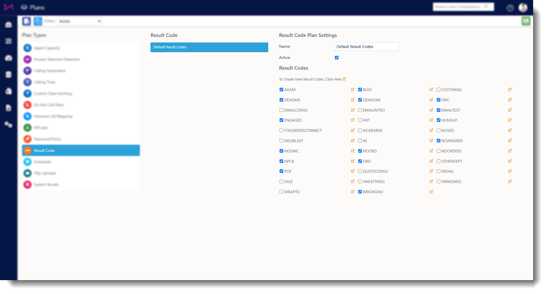The image size is (547, 294).
Task: Select Calling Parameters plan type
Action: (x=81, y=71)
